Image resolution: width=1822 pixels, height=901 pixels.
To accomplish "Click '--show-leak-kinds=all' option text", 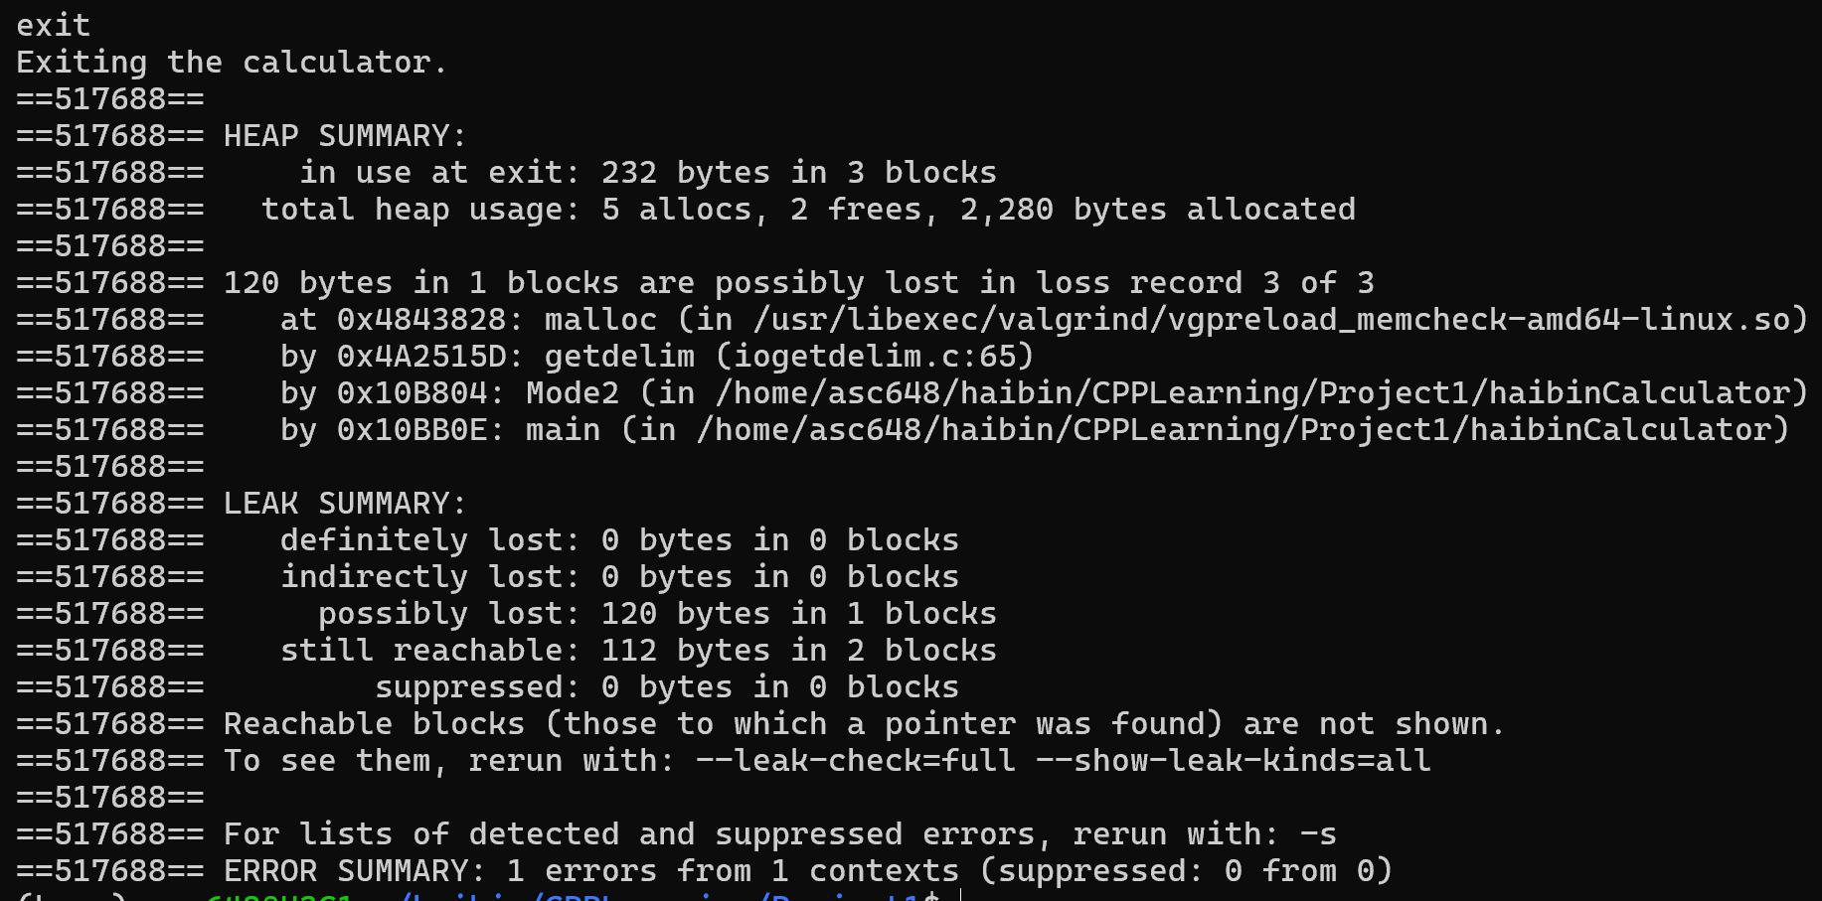I will (1233, 760).
